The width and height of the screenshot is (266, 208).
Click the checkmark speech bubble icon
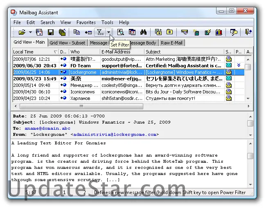coord(234,32)
